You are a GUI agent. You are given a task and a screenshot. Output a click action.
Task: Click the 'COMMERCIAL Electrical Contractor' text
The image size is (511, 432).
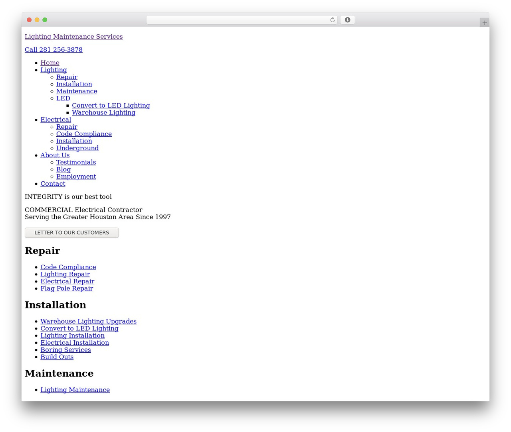pyautogui.click(x=83, y=210)
